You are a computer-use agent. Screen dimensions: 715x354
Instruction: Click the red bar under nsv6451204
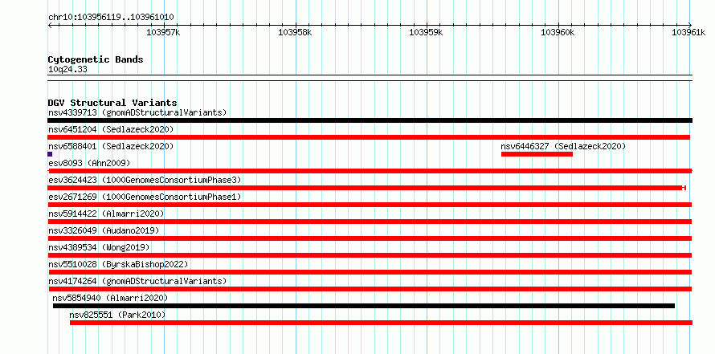pyautogui.click(x=369, y=137)
